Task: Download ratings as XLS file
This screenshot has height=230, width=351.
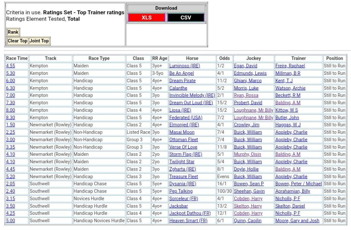Action: (x=146, y=18)
